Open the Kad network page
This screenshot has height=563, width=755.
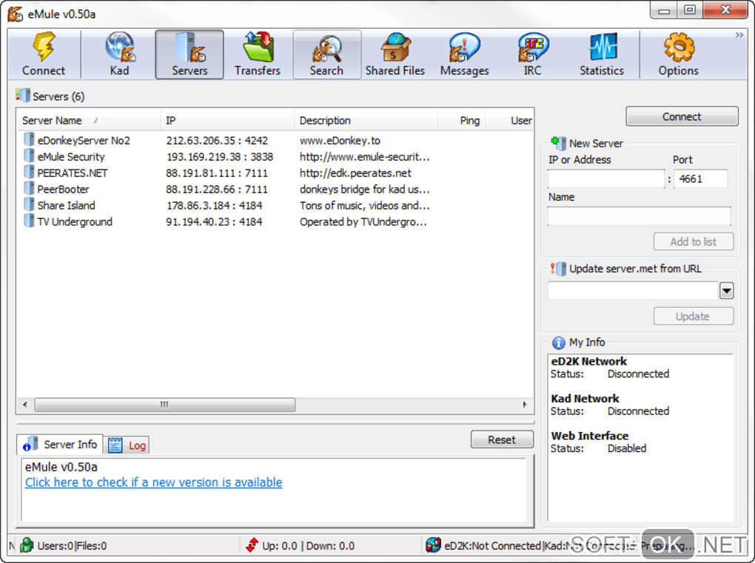pos(119,54)
